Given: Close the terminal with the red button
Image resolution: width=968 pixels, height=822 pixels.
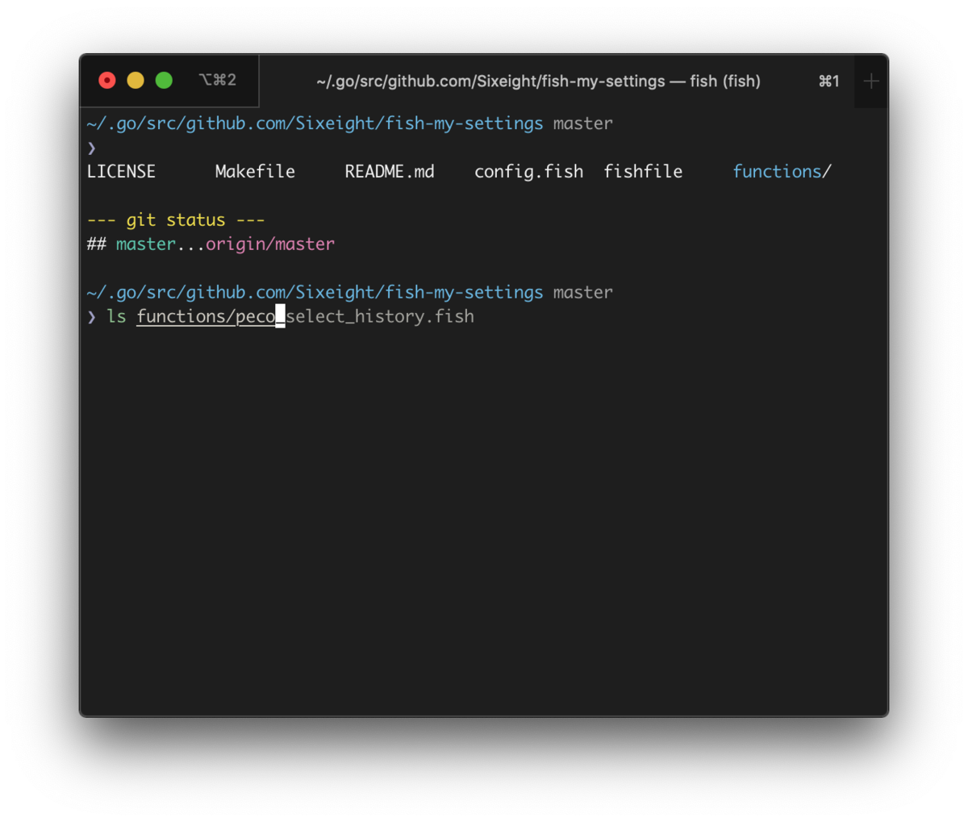Looking at the screenshot, I should pos(107,80).
